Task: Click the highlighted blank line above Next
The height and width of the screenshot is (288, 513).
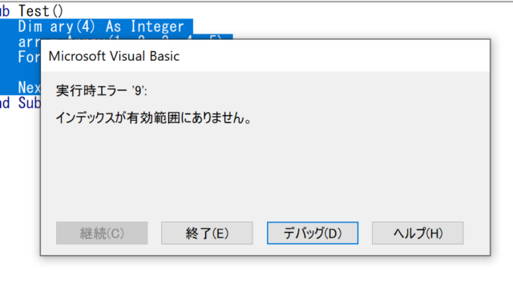Action: [x=20, y=73]
